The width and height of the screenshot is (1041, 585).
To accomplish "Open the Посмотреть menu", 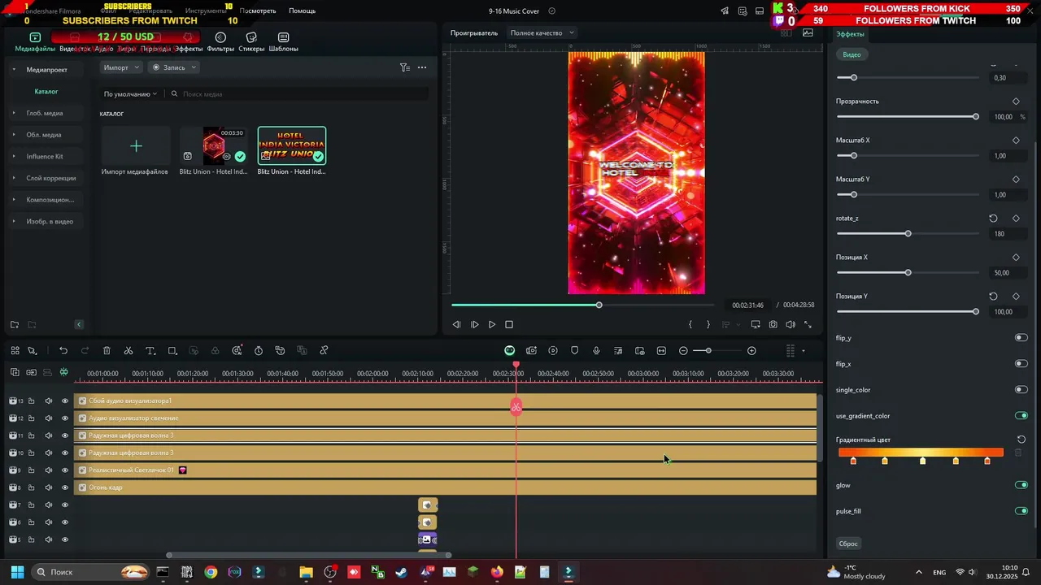I will point(258,11).
